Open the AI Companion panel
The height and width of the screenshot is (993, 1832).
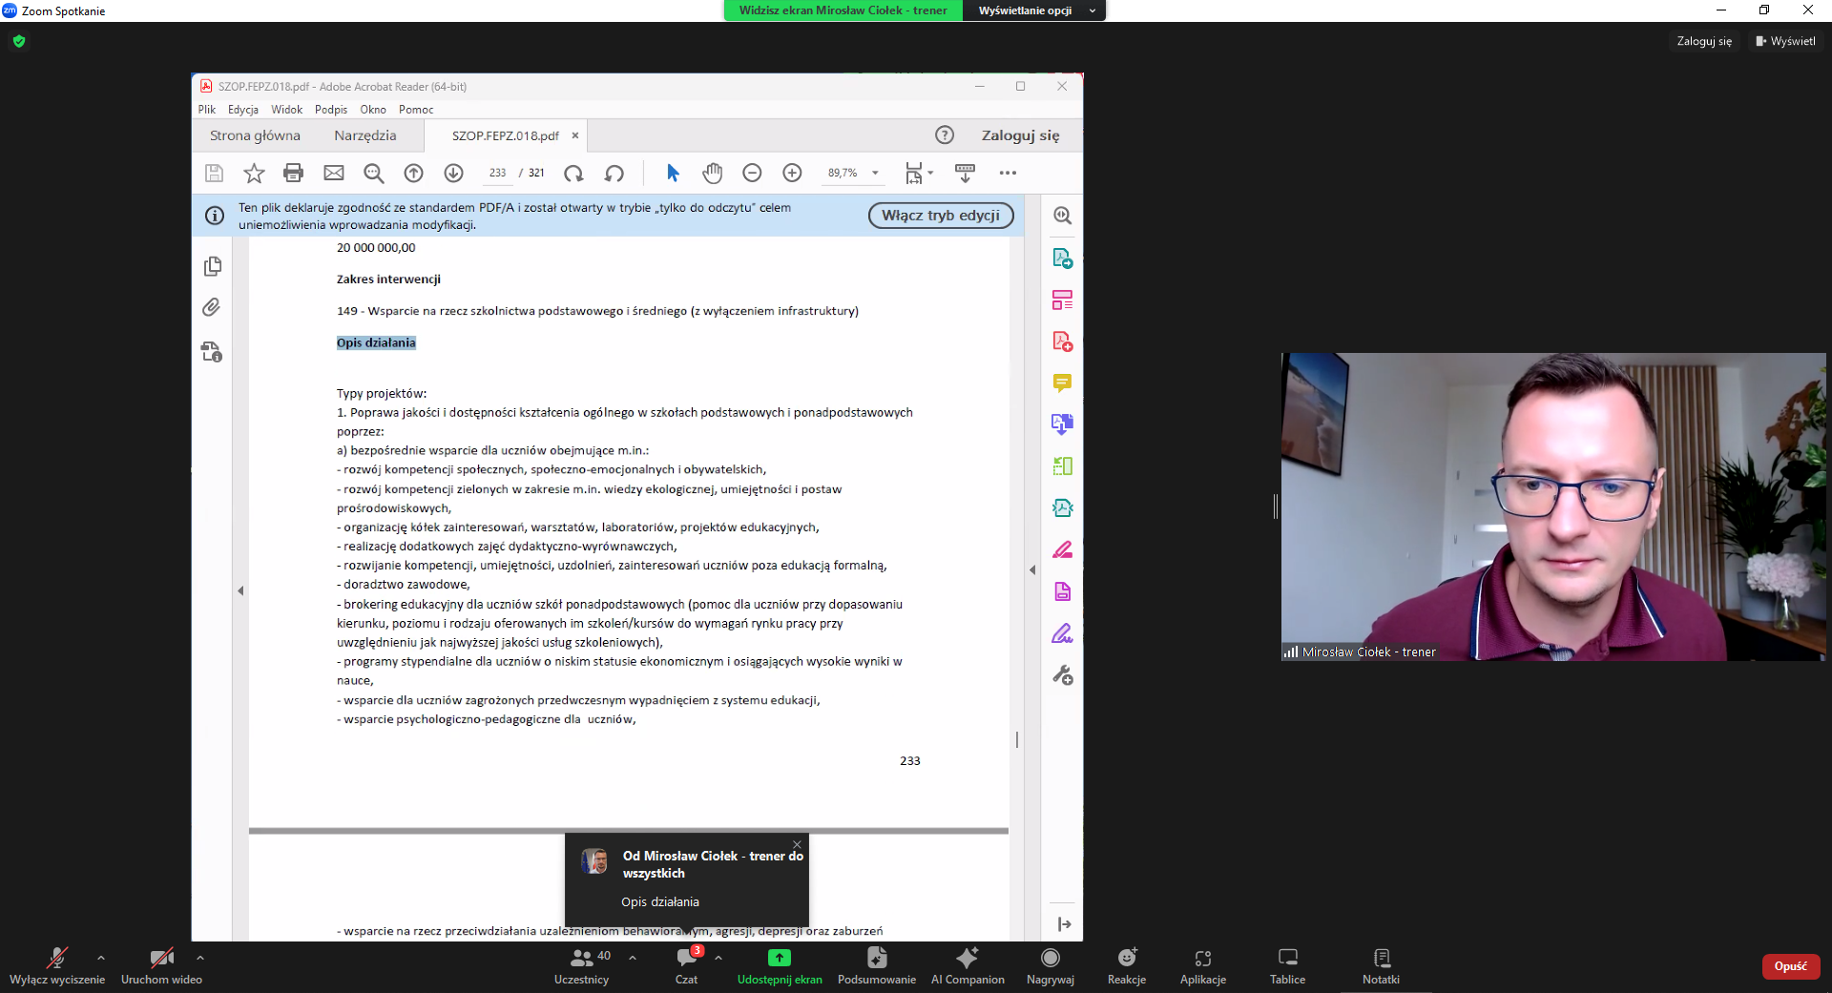(x=967, y=958)
